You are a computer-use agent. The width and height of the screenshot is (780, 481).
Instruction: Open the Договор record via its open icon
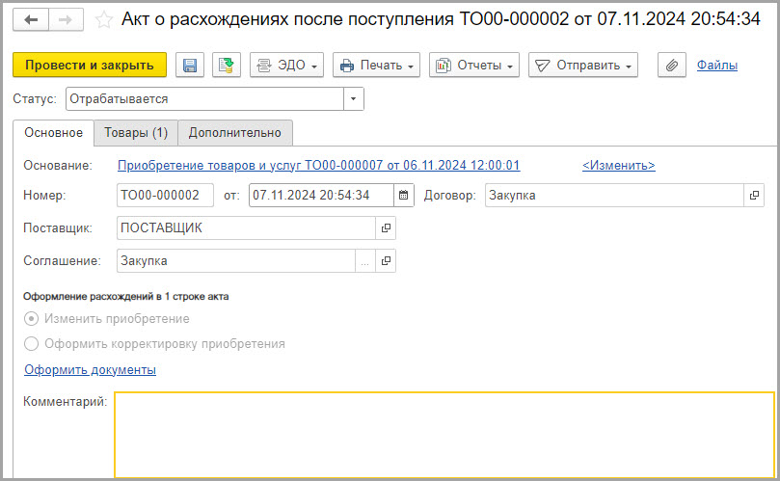754,195
